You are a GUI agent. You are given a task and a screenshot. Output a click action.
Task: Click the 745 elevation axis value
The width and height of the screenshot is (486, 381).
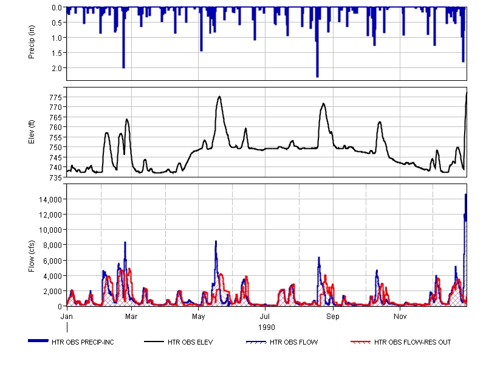pyautogui.click(x=56, y=157)
